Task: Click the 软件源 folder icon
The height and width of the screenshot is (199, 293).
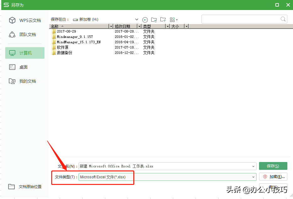Action: 54,47
